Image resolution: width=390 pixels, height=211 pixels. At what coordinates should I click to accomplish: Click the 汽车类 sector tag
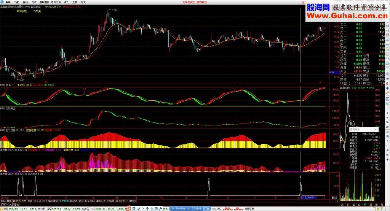(x=37, y=11)
